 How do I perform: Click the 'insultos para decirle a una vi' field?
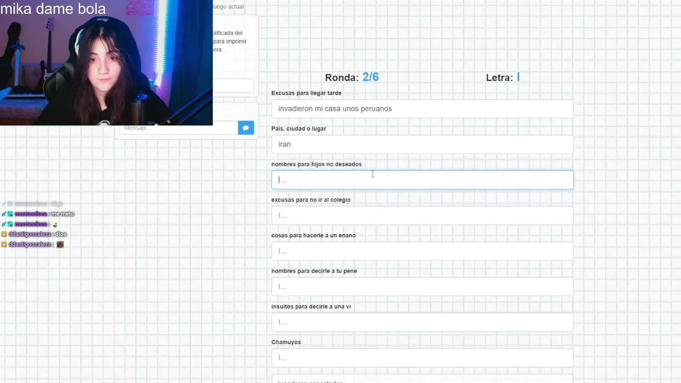pyautogui.click(x=422, y=322)
